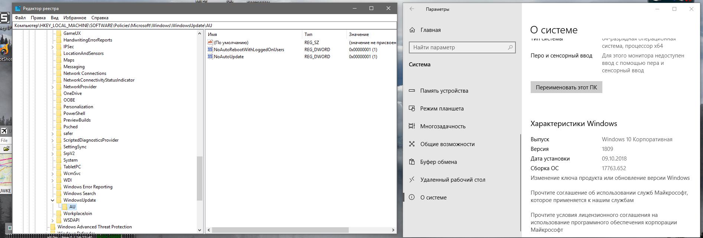
Task: Select the LocationAndSensors key
Action: click(x=84, y=53)
